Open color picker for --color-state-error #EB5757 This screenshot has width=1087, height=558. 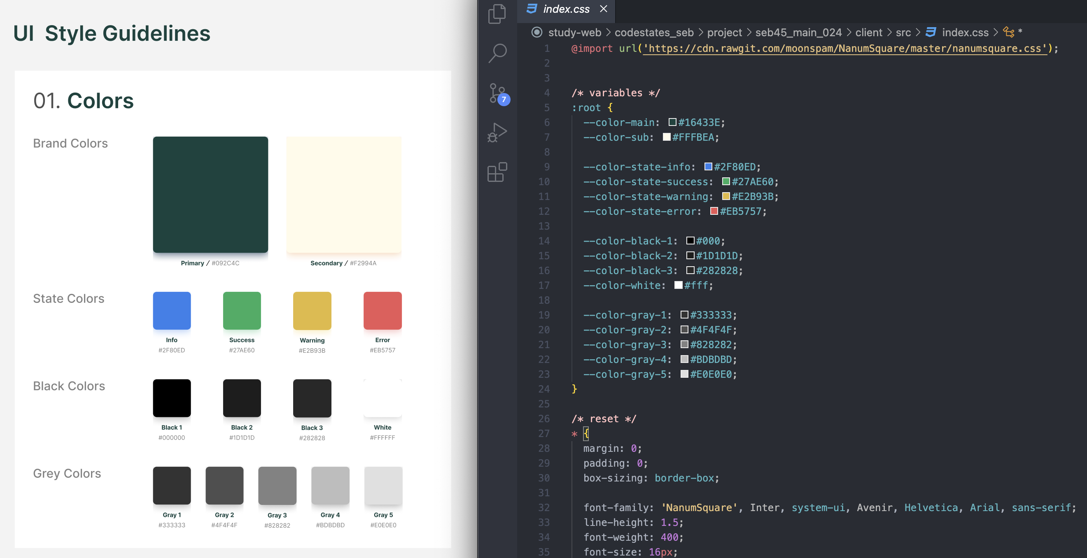coord(714,211)
